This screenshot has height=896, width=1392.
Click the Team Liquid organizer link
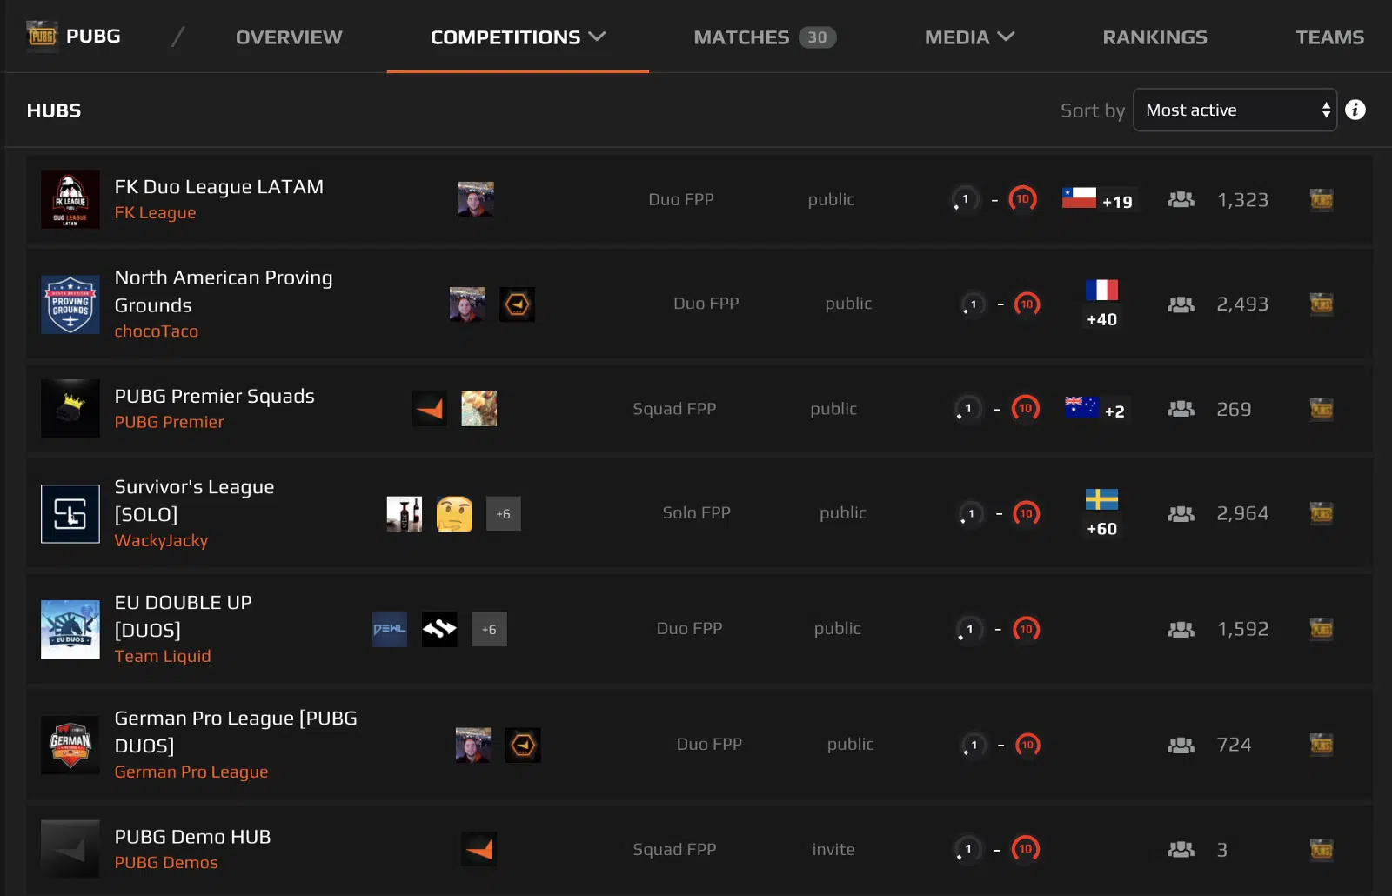click(x=163, y=656)
